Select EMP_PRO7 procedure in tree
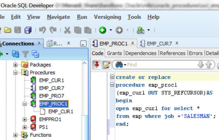The height and width of the screenshot is (140, 219). (x=52, y=96)
